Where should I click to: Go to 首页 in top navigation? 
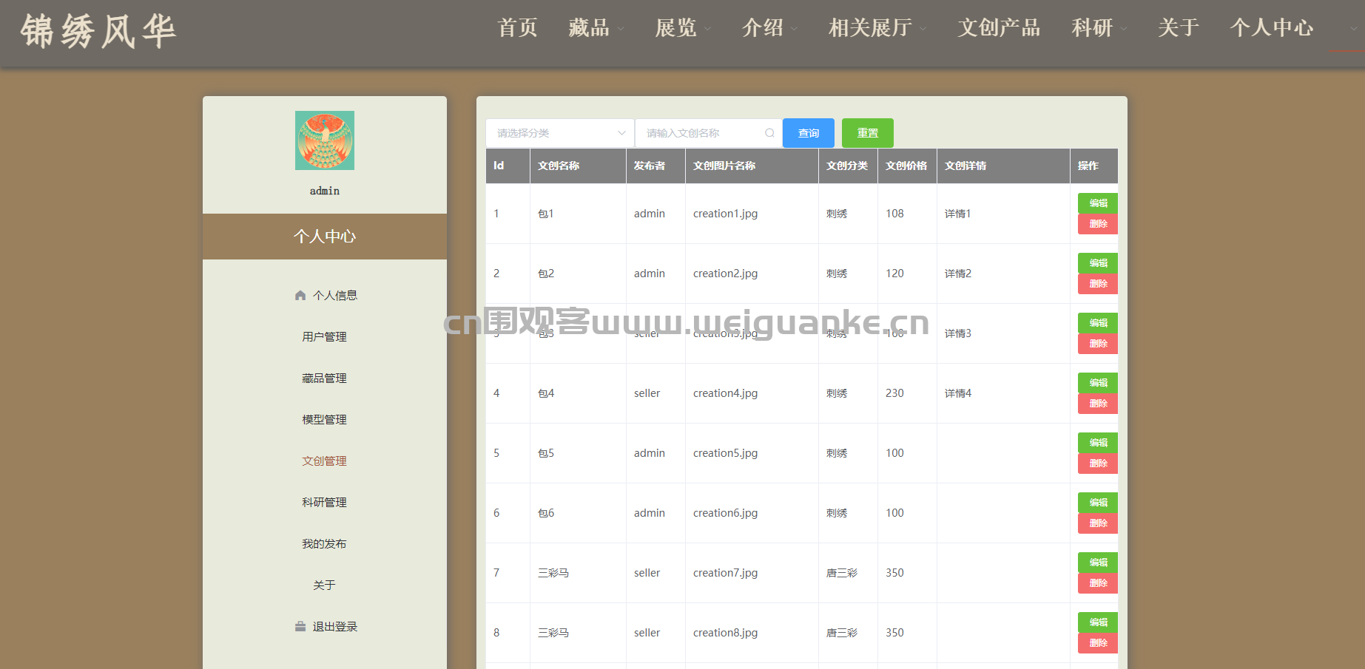coord(517,28)
